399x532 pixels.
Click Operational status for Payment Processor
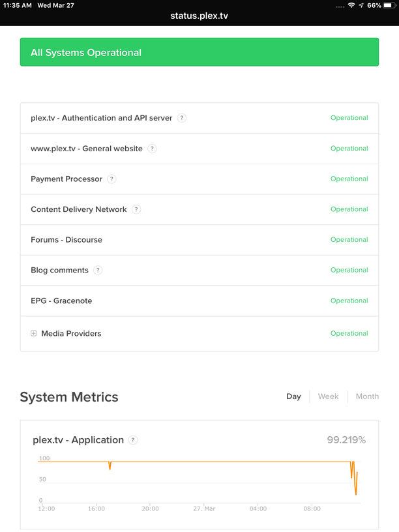(x=349, y=179)
